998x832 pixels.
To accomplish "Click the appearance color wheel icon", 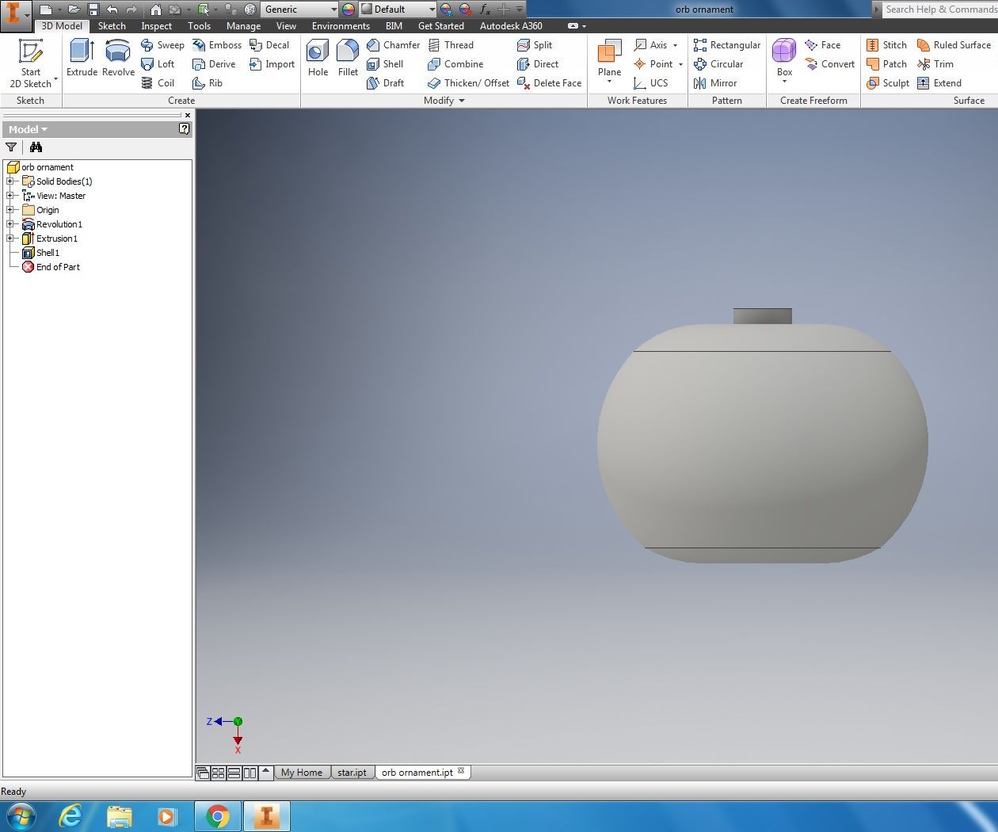I will click(x=349, y=10).
